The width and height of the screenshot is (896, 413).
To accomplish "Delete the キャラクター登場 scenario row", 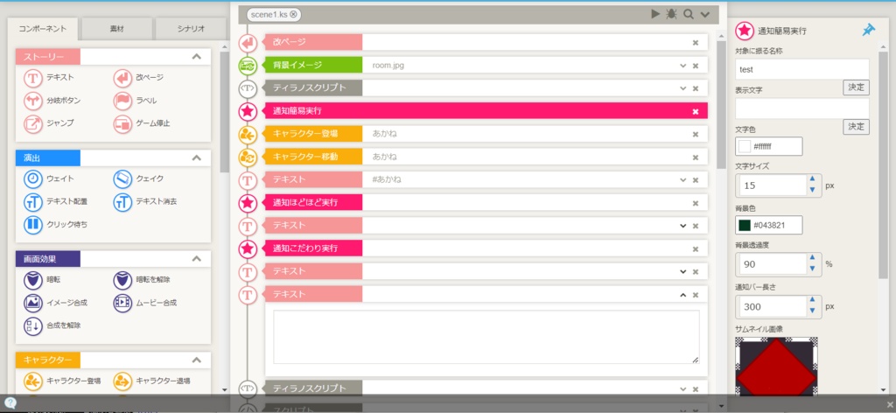I will pos(696,134).
